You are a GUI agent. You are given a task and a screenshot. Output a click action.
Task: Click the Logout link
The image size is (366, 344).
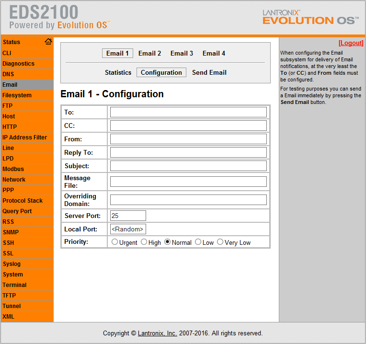tap(351, 43)
